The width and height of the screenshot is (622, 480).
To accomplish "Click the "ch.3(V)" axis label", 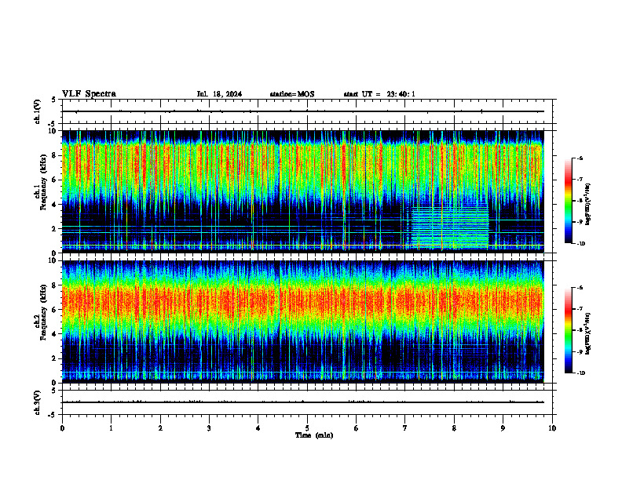I will [x=38, y=402].
